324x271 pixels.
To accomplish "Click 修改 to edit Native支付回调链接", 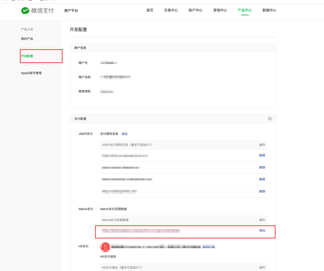I will tap(262, 231).
